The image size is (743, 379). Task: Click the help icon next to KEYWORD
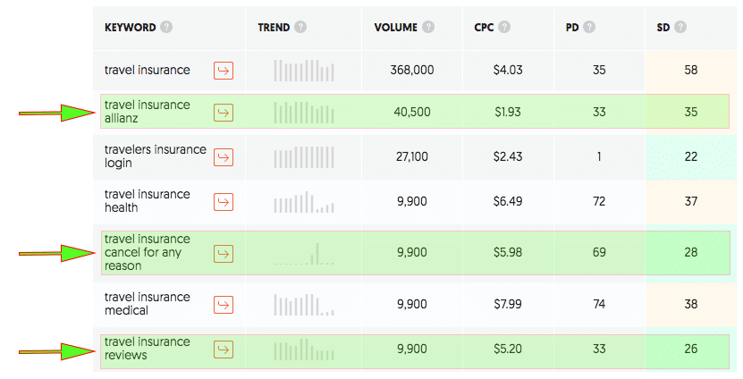coord(167,27)
